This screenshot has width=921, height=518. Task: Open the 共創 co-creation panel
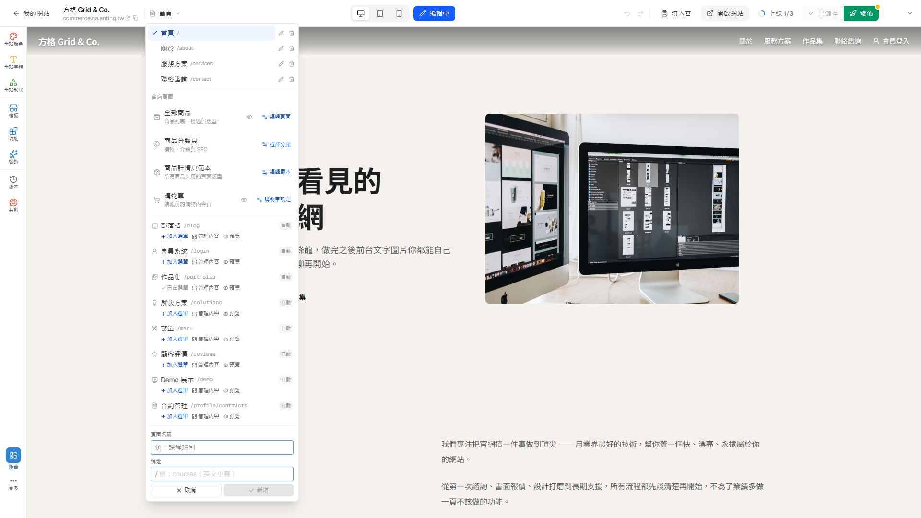13,205
